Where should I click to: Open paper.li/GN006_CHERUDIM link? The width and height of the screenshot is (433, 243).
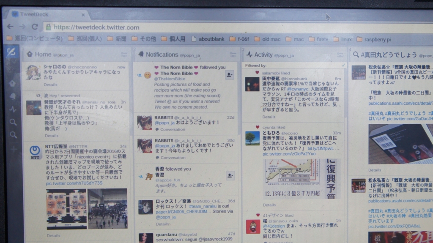[x=184, y=212]
